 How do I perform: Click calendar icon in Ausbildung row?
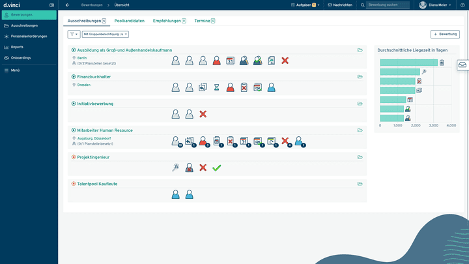[230, 61]
